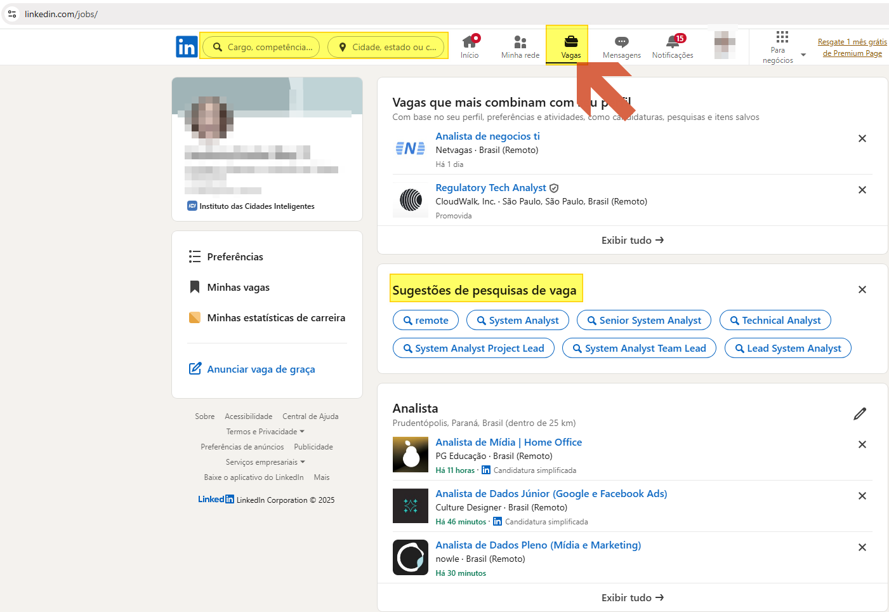The image size is (889, 612).
Task: Click LinkedIn footer logo
Action: tap(216, 500)
